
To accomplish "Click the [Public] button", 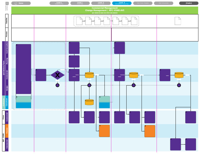I will click(189, 3).
